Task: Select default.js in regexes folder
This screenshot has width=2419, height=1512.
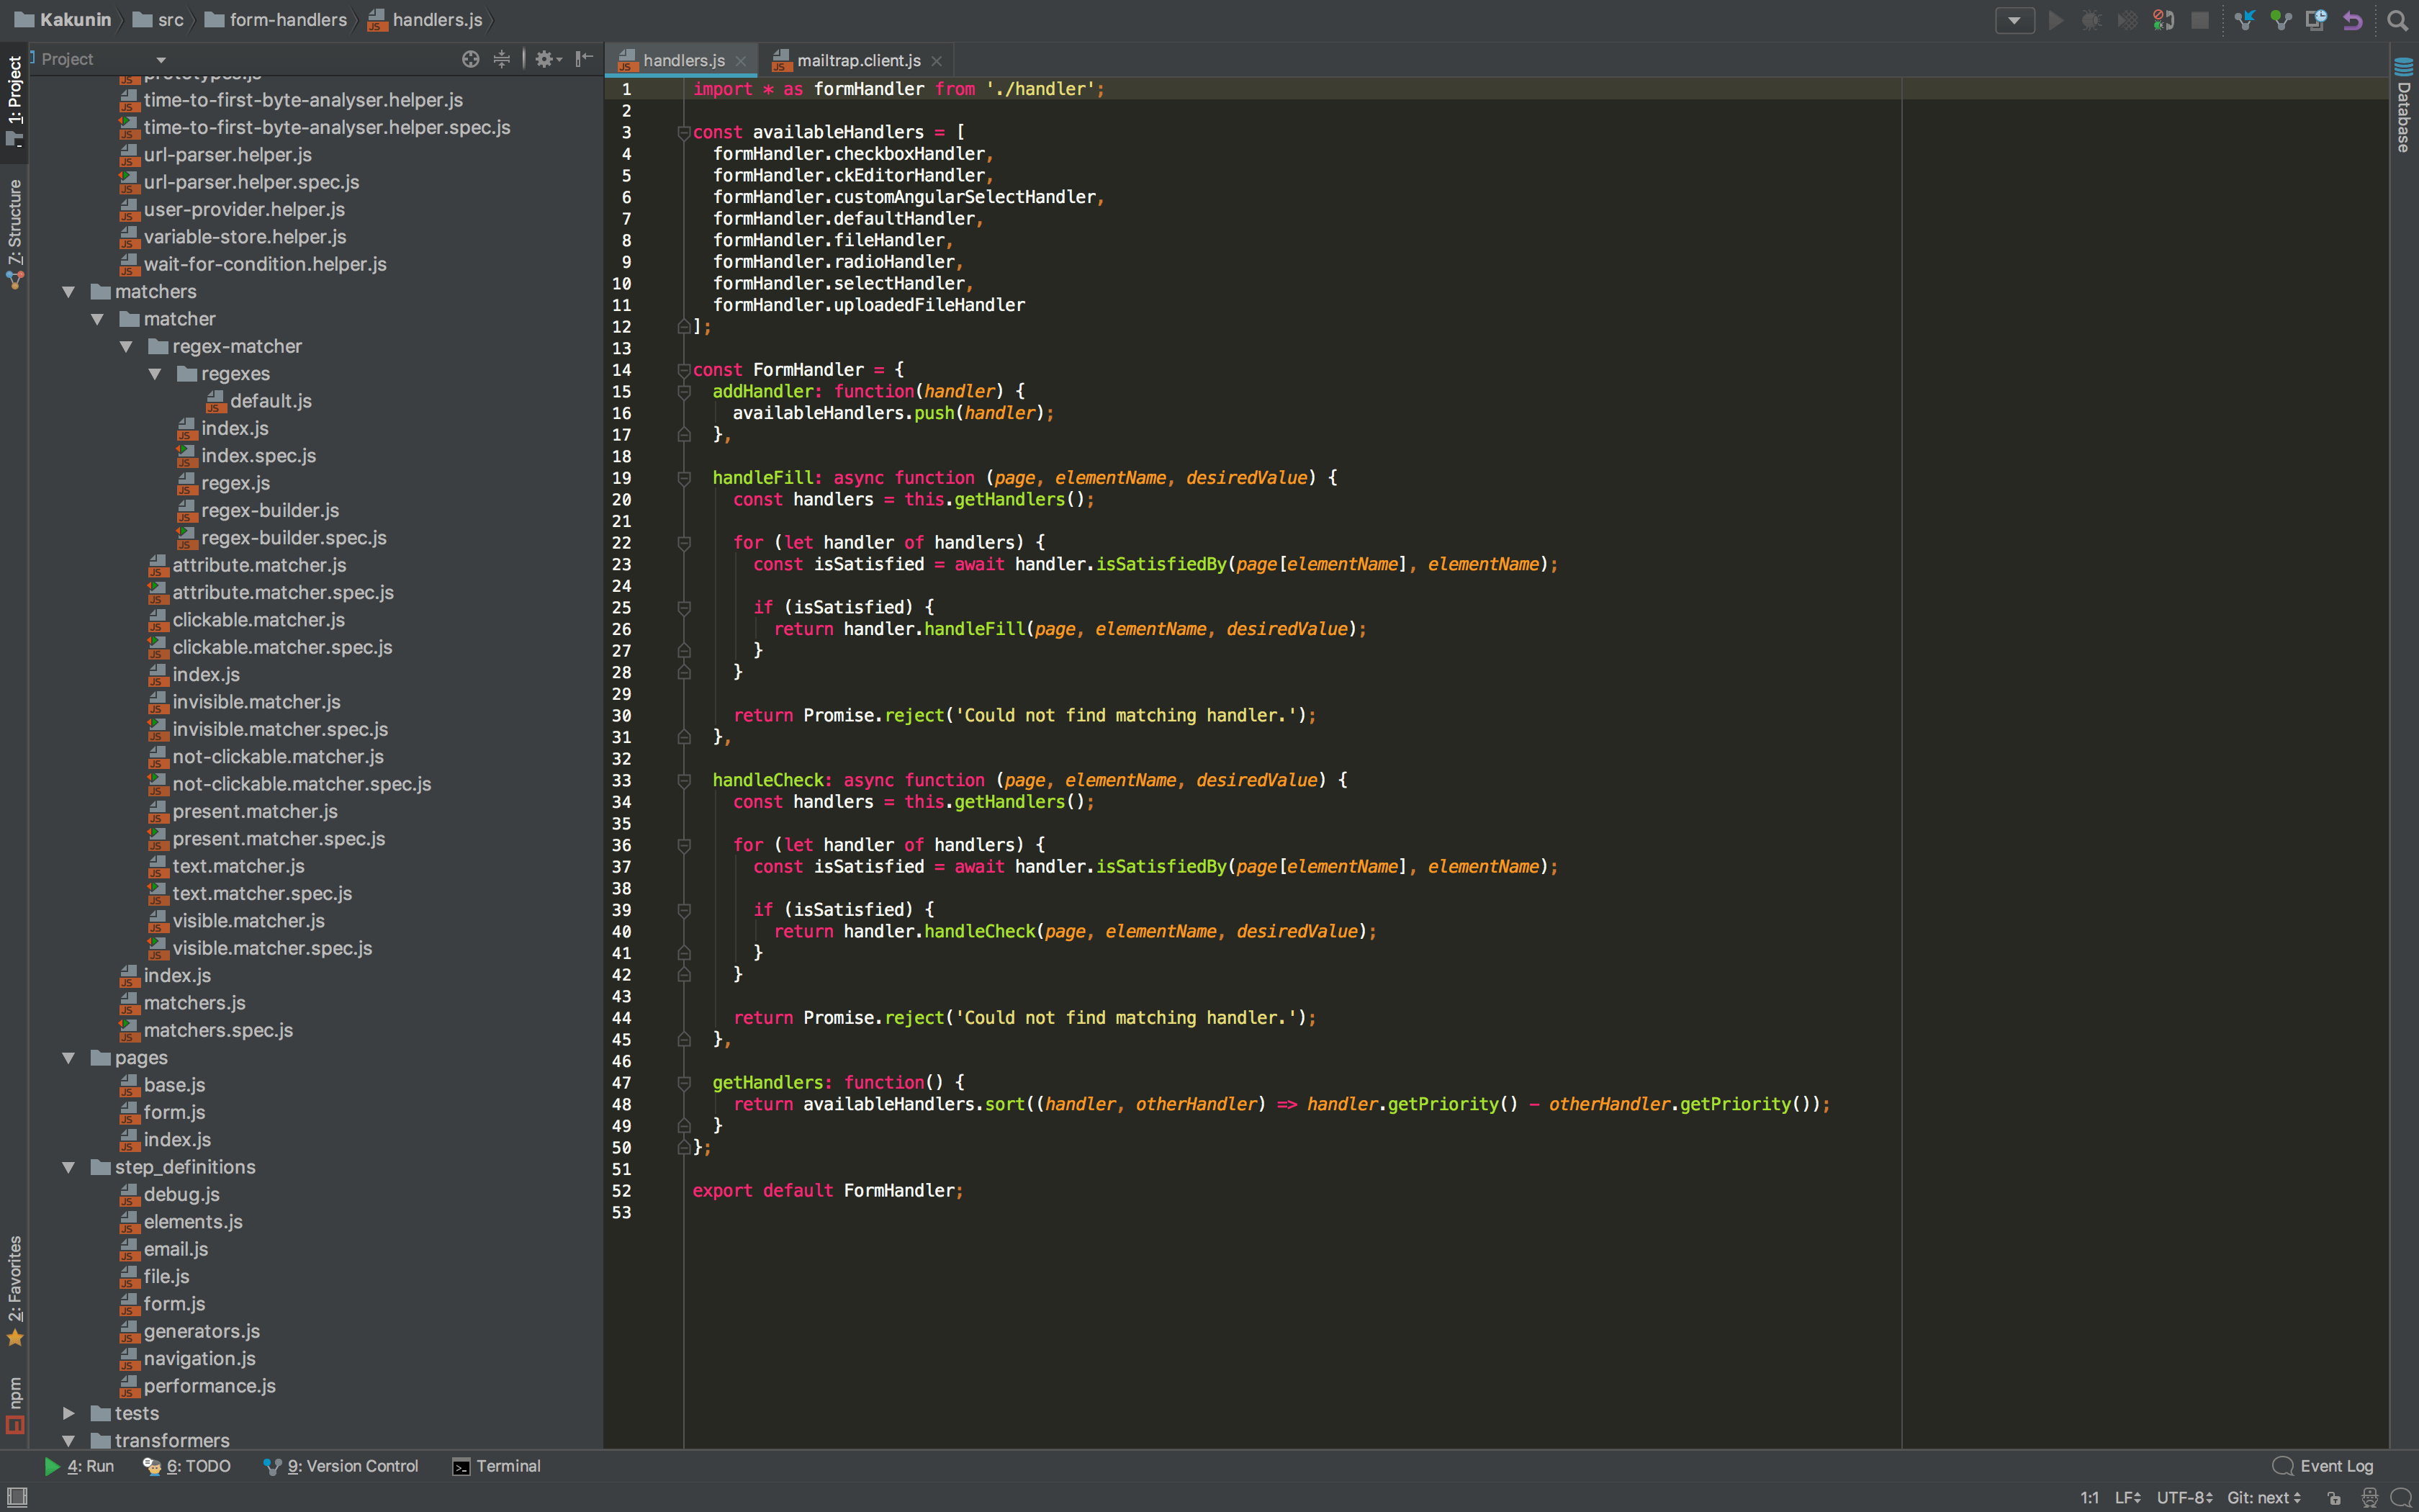Action: point(259,401)
